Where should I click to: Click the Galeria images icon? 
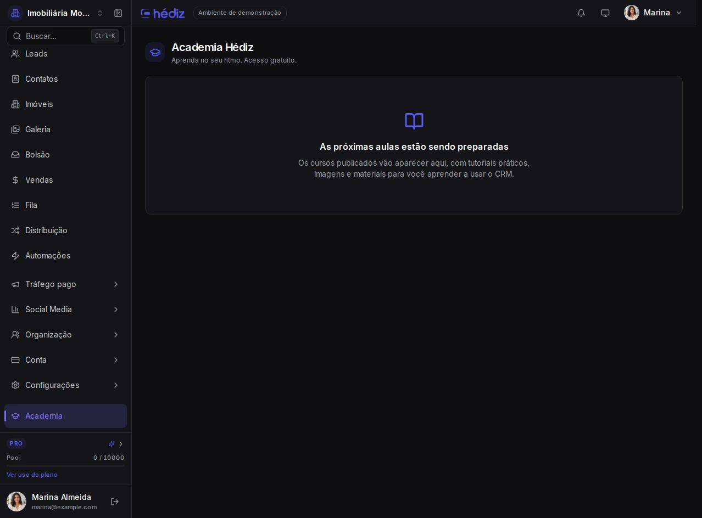pos(15,129)
